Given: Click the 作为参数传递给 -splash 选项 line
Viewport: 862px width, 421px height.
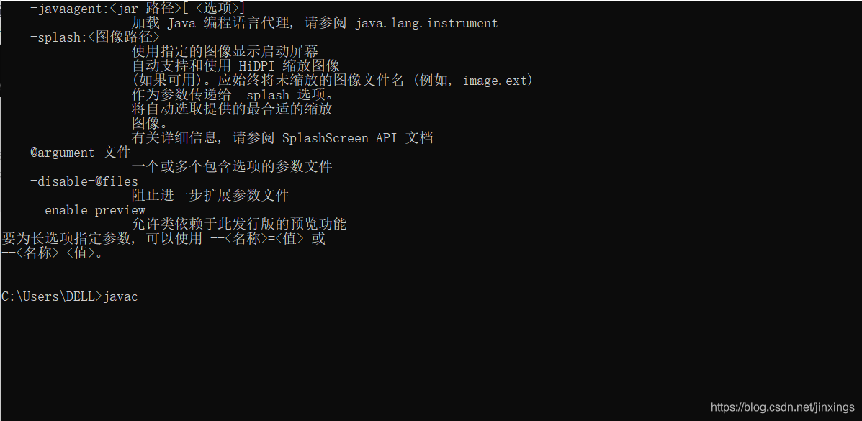Looking at the screenshot, I should click(232, 95).
